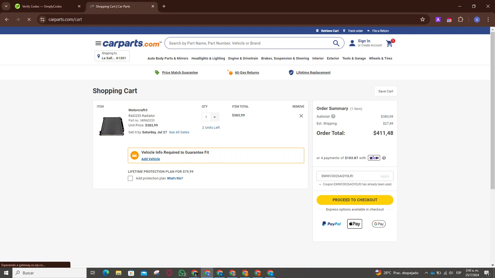Open the See All Dates link
The height and width of the screenshot is (278, 495).
click(179, 132)
